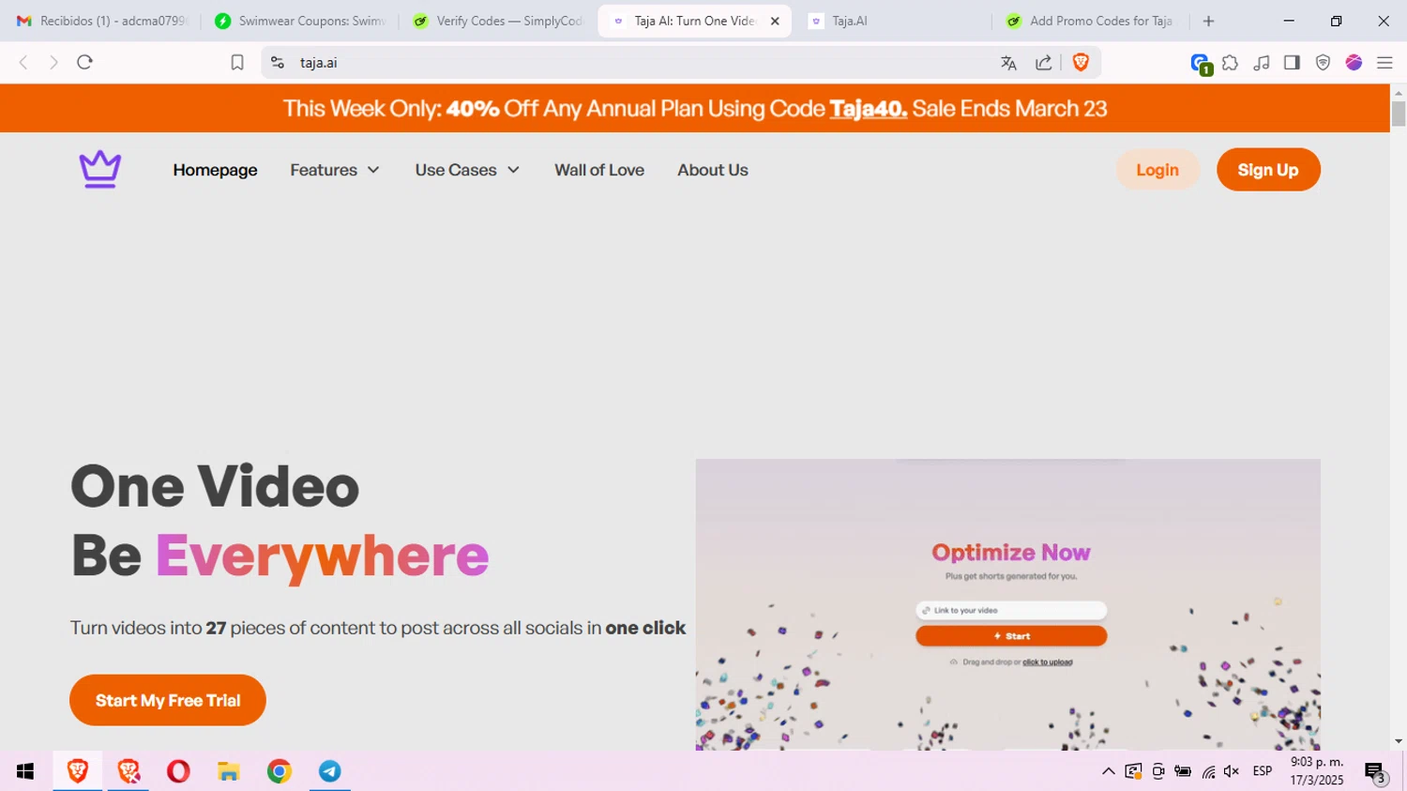Click the browser forward arrow
1407x791 pixels.
(x=53, y=63)
